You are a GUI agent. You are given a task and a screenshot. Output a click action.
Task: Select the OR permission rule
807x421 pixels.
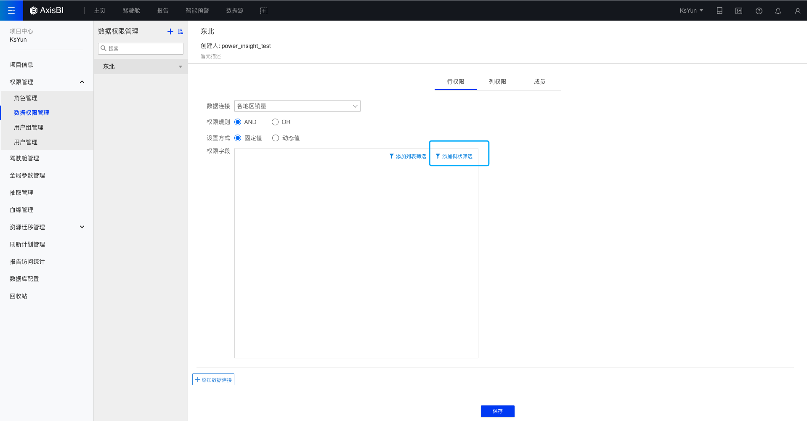(275, 122)
